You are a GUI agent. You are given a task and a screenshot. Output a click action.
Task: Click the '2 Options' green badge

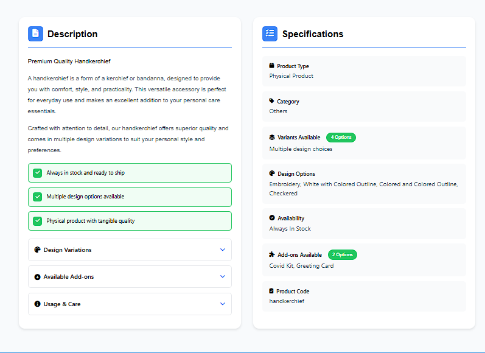pos(342,255)
